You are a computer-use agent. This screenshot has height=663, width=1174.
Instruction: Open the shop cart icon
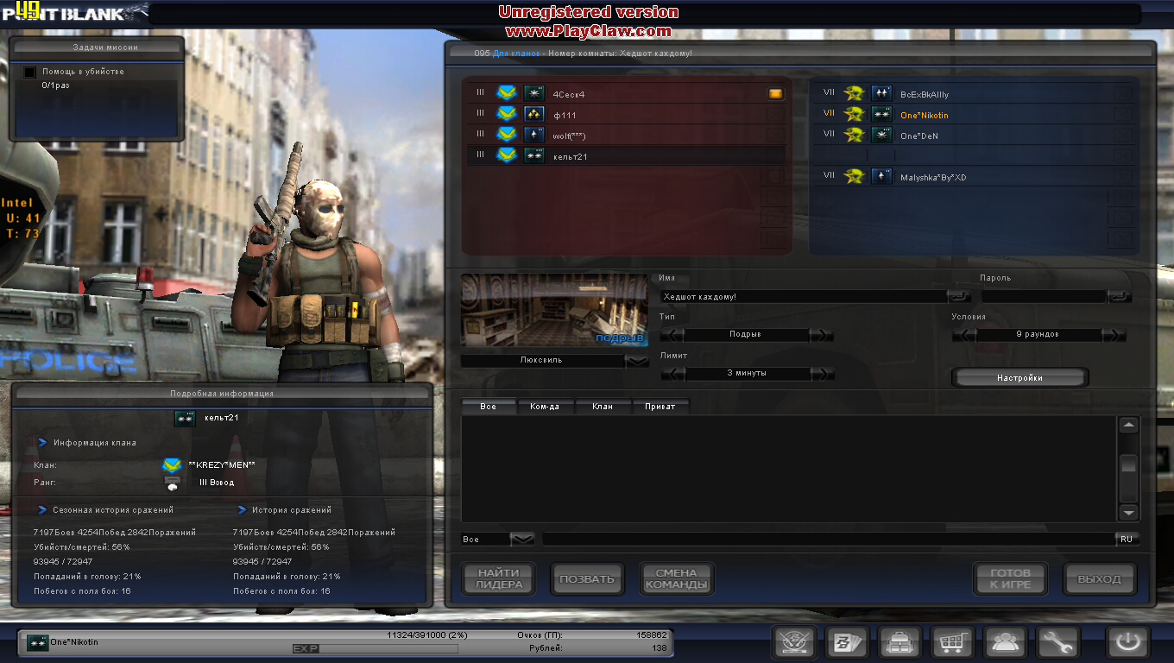(x=951, y=643)
